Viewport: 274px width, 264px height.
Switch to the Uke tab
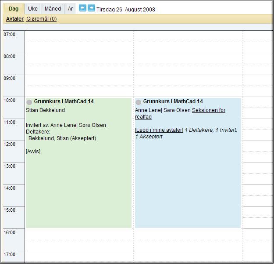point(33,9)
